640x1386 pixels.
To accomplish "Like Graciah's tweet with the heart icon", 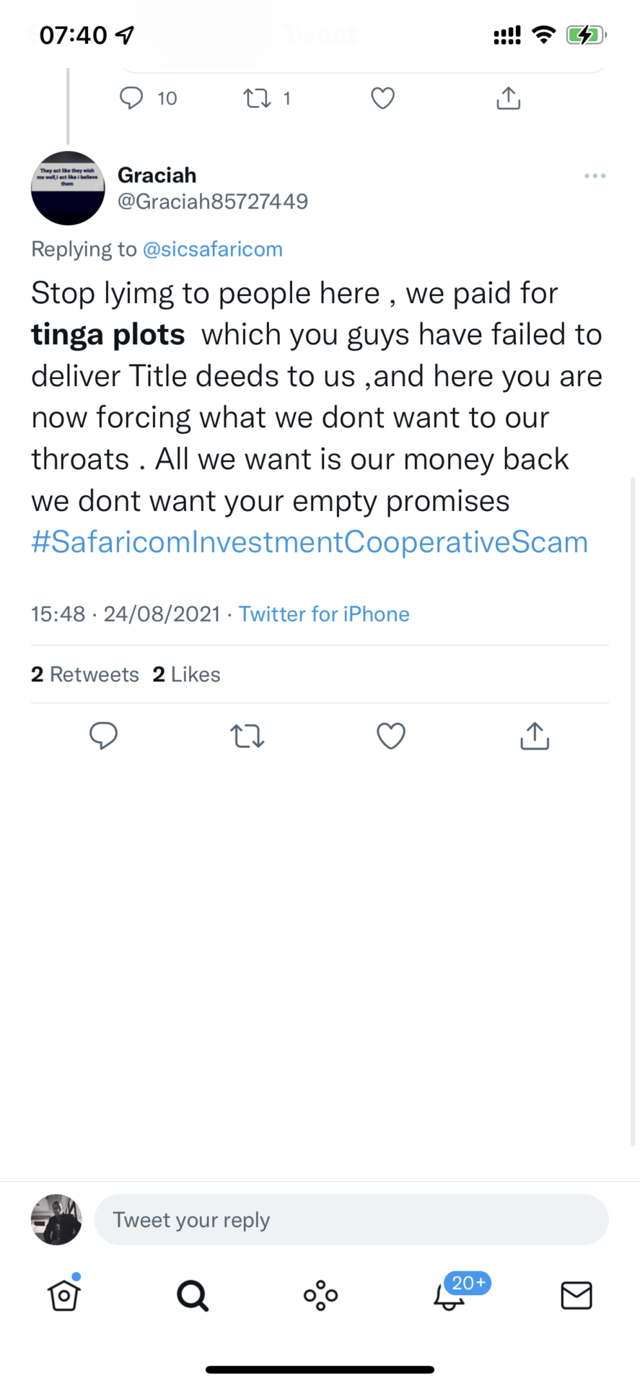I will point(391,736).
